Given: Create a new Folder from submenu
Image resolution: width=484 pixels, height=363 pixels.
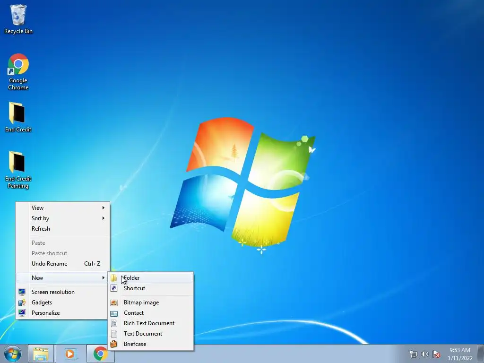Looking at the screenshot, I should 151,278.
